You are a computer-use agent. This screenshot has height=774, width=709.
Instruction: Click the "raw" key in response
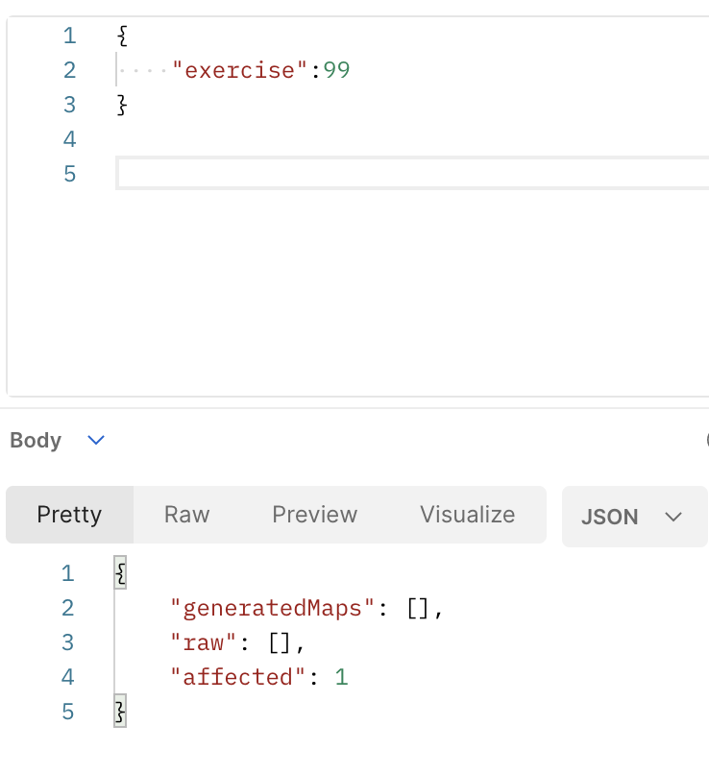coord(203,642)
